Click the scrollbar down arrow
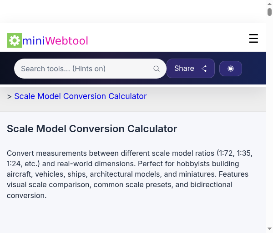The width and height of the screenshot is (273, 233). (x=270, y=229)
